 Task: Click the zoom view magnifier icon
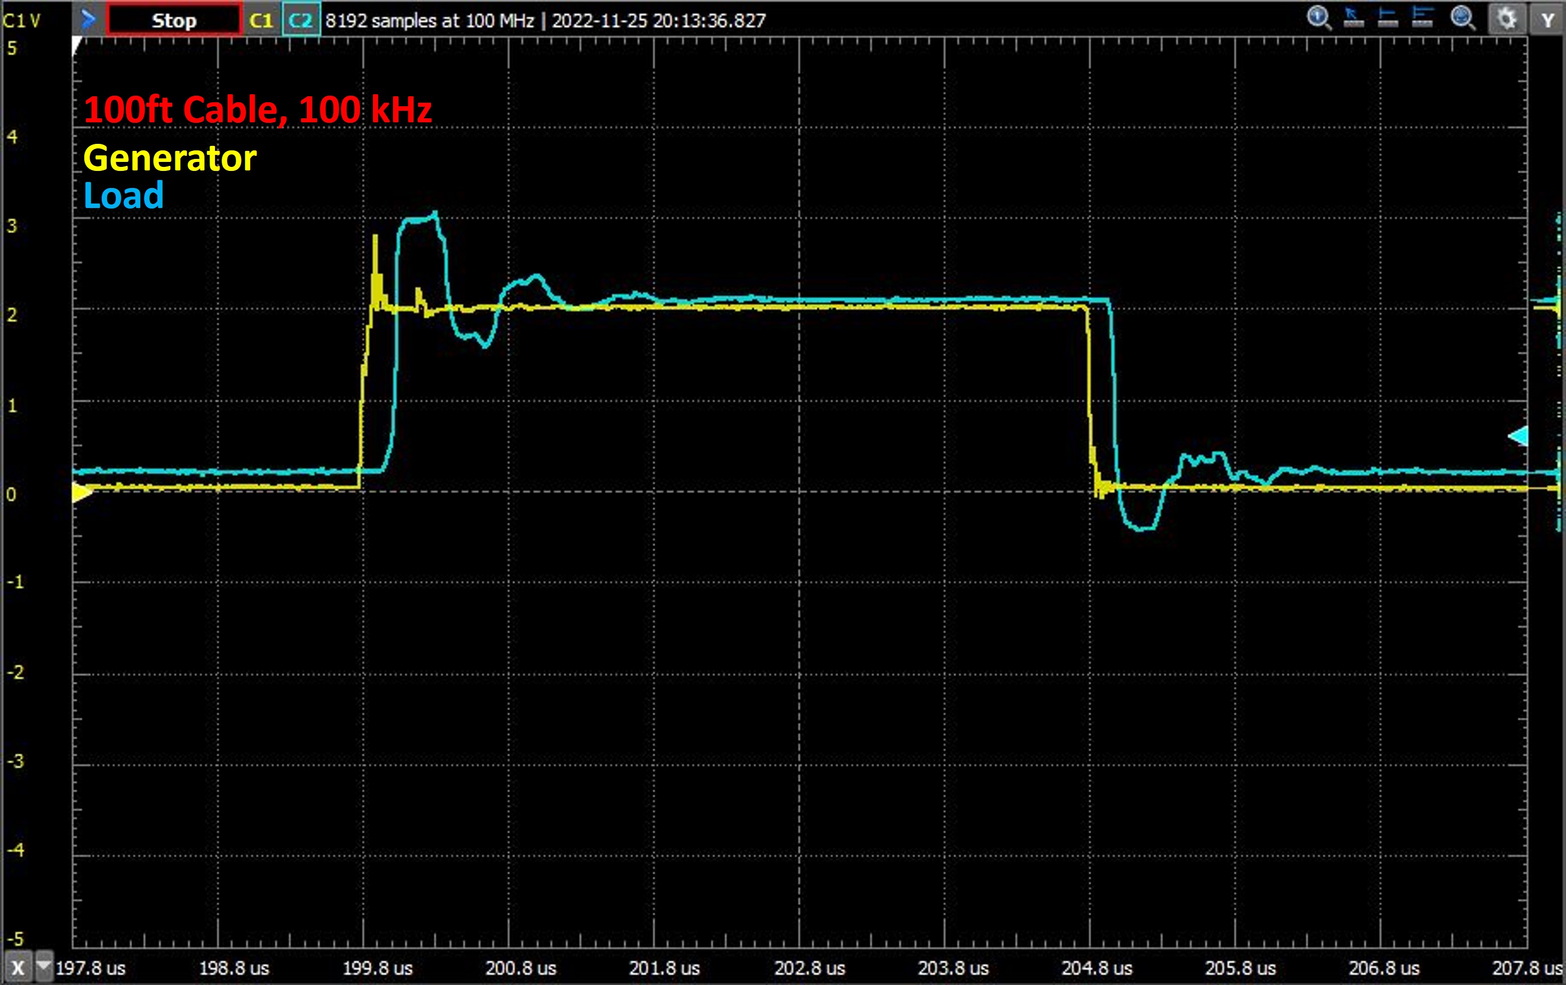click(x=1463, y=18)
